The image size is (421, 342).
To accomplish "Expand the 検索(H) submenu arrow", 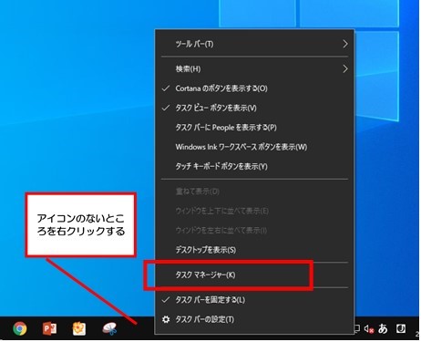I will tap(345, 69).
